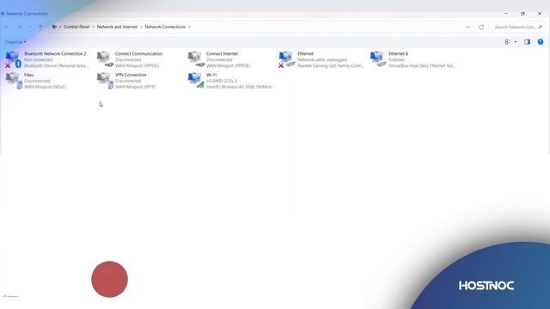550x309 pixels.
Task: Click the Connect Communication name label
Action: click(138, 53)
